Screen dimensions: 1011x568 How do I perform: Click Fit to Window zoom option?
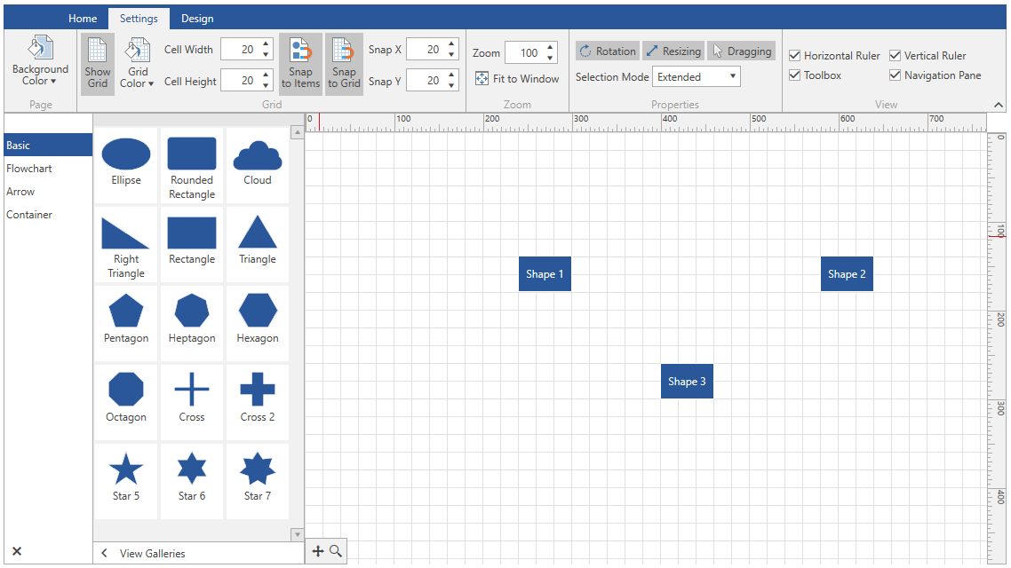click(517, 78)
